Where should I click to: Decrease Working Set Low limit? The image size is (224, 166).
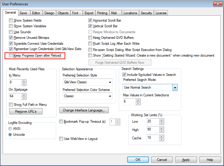[x=161, y=123]
